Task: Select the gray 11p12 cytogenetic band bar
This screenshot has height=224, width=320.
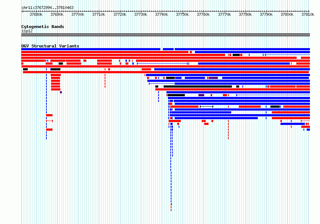Action: pyautogui.click(x=165, y=35)
